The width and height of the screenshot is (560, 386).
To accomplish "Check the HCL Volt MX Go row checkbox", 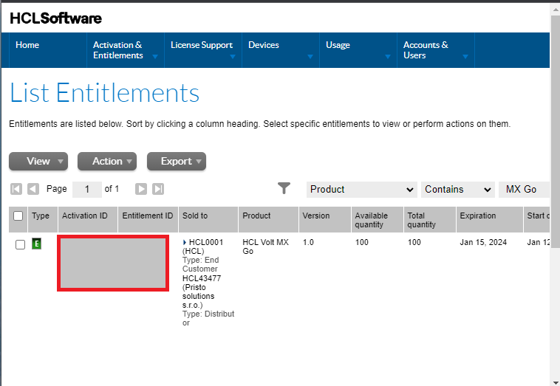I will point(21,245).
